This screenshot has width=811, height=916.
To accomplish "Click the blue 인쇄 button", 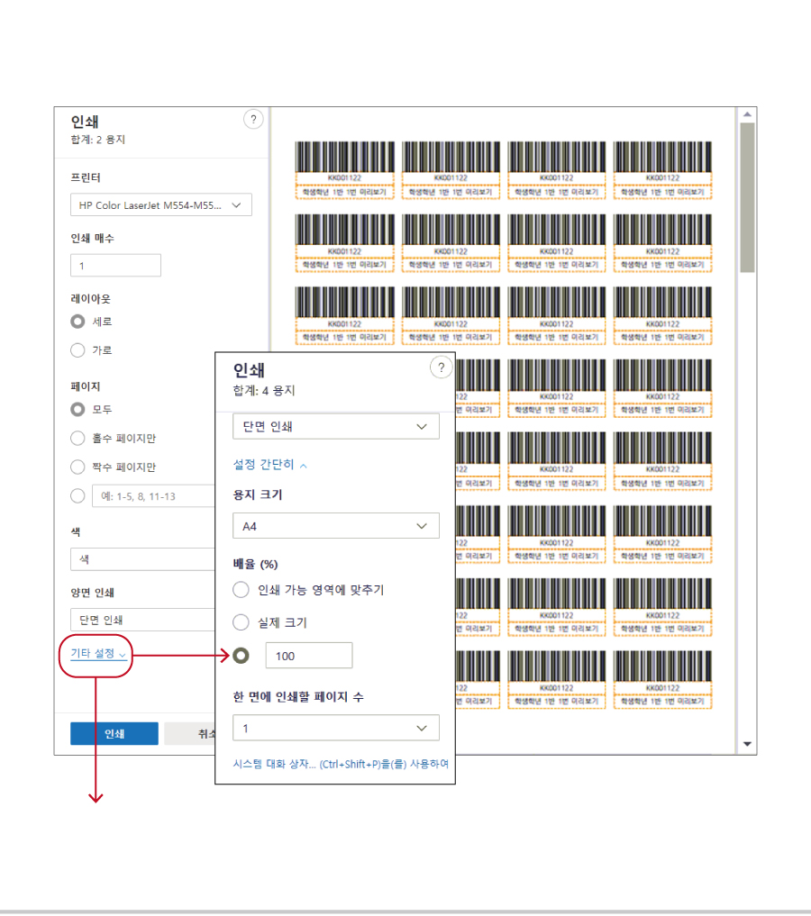I will [114, 733].
